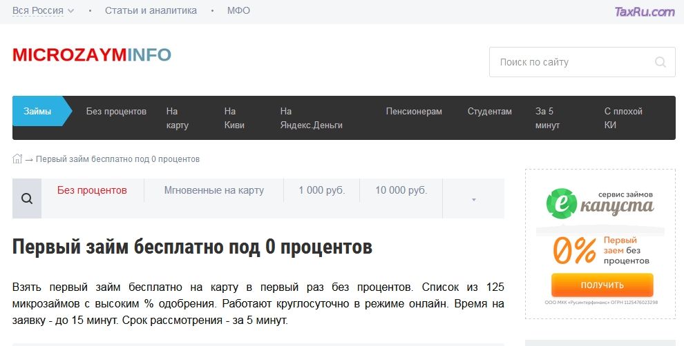This screenshot has height=346, width=684.
Task: Select the Займы navigation tab
Action: [37, 112]
